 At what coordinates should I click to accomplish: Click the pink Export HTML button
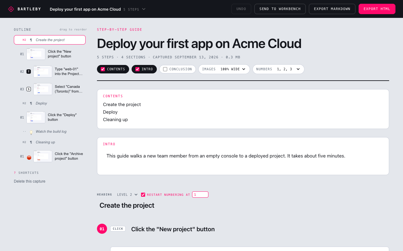pyautogui.click(x=377, y=9)
